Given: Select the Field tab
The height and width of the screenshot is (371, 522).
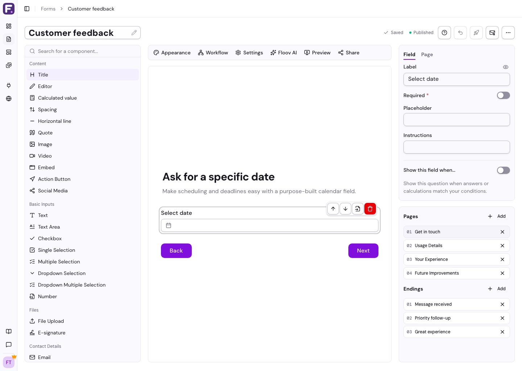Looking at the screenshot, I should [409, 54].
